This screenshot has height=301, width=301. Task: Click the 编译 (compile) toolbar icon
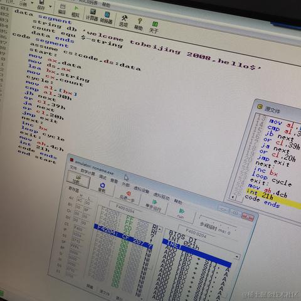pos(62,9)
